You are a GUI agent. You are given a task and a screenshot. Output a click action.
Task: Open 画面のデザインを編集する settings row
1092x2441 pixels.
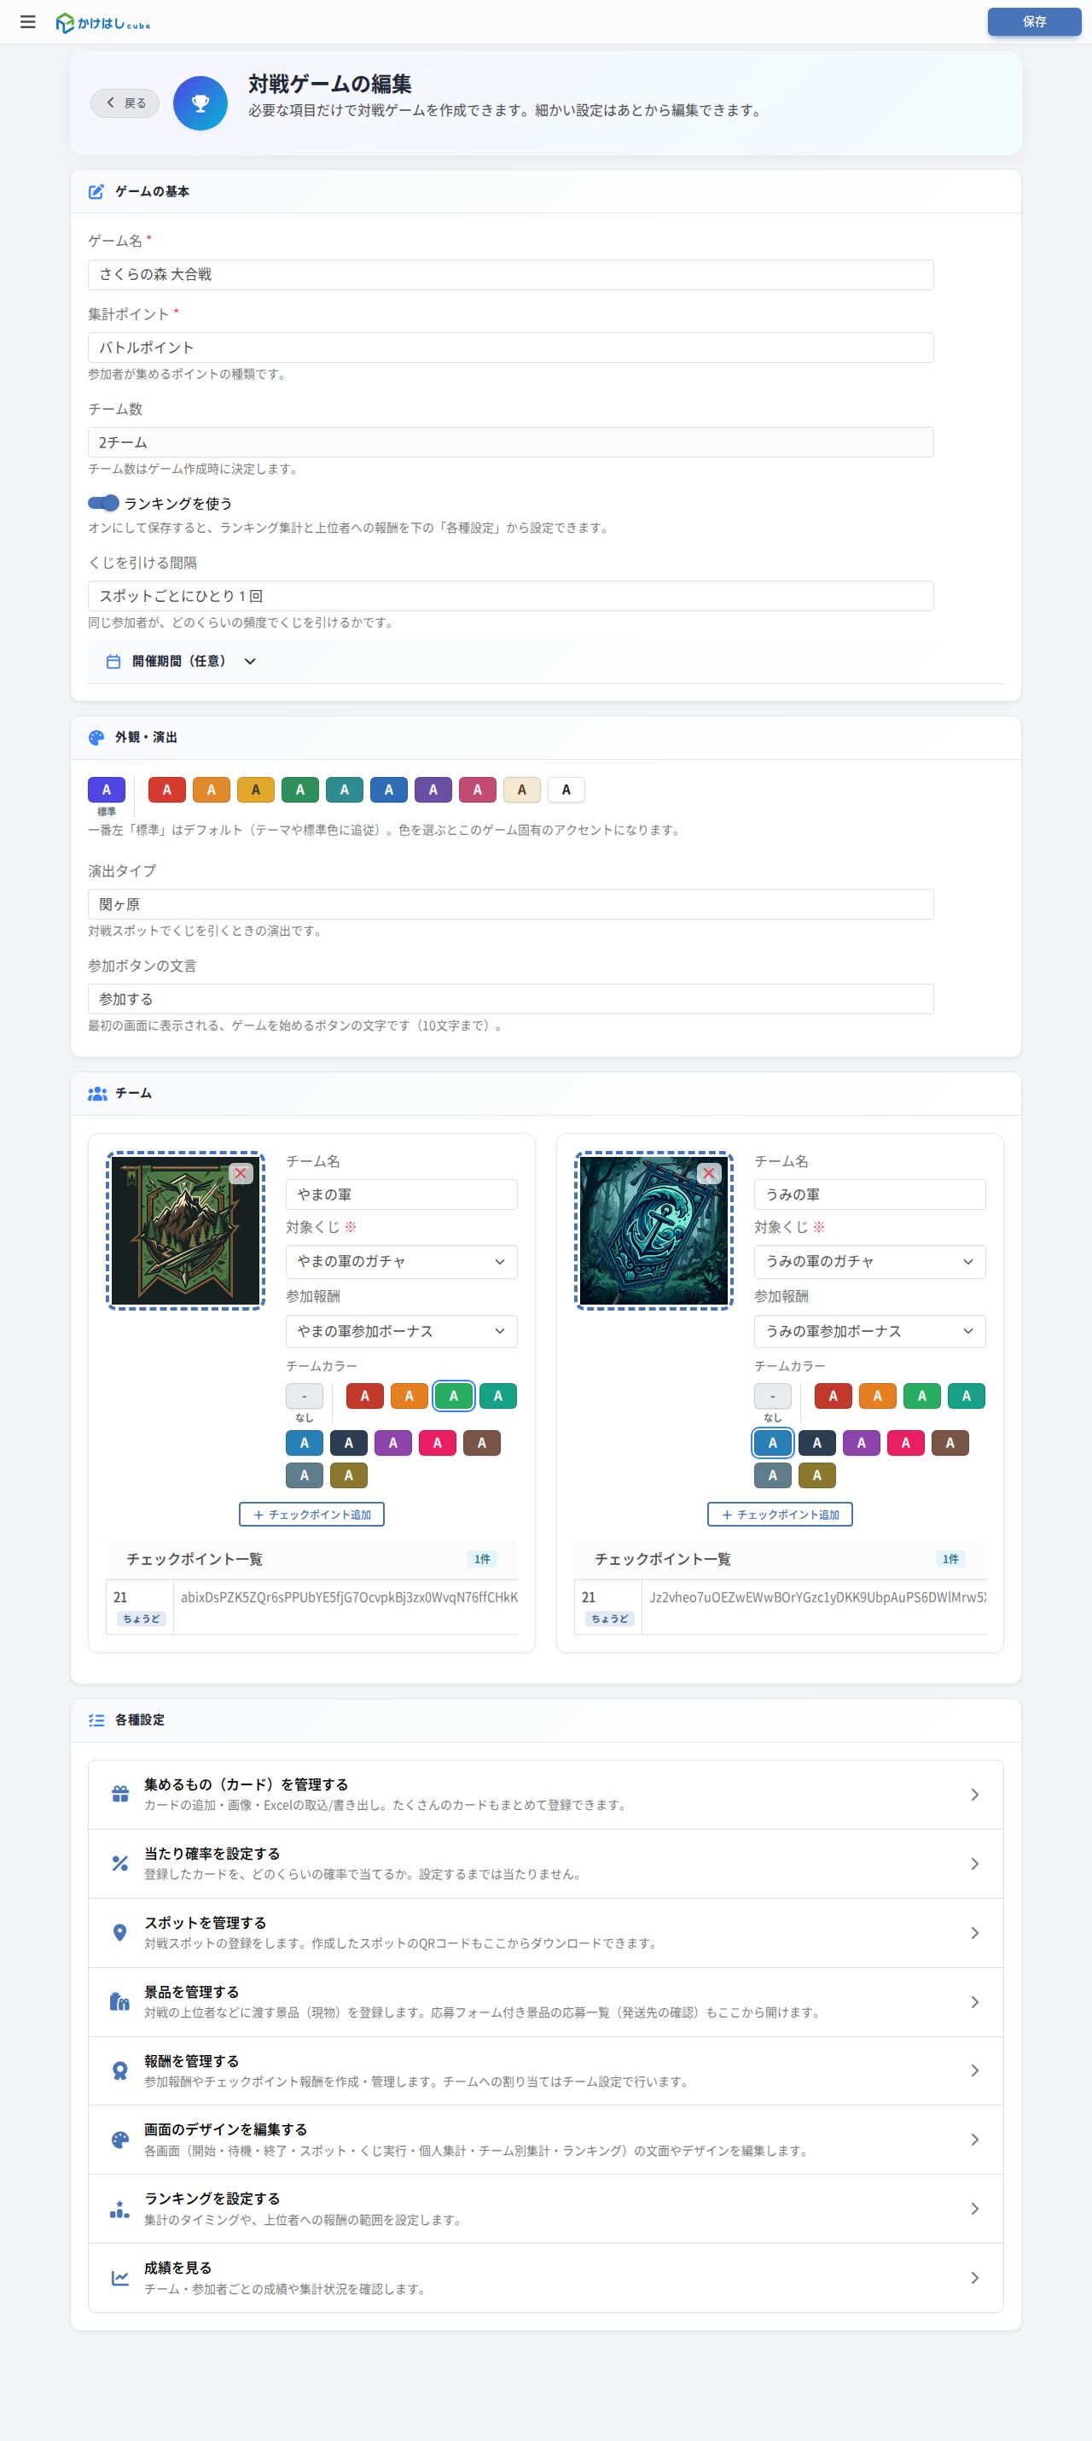(545, 2140)
